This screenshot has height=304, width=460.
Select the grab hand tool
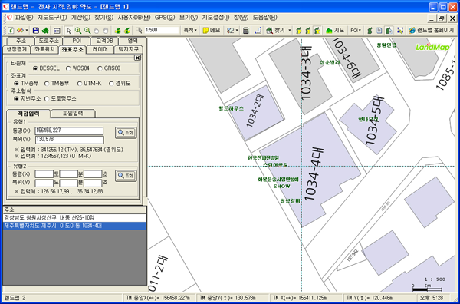[x=106, y=30]
